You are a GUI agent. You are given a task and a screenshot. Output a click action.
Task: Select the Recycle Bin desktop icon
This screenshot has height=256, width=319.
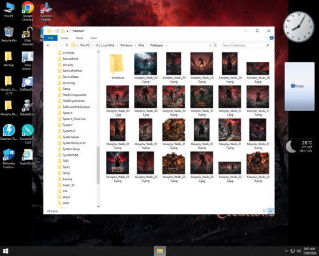[x=9, y=34]
